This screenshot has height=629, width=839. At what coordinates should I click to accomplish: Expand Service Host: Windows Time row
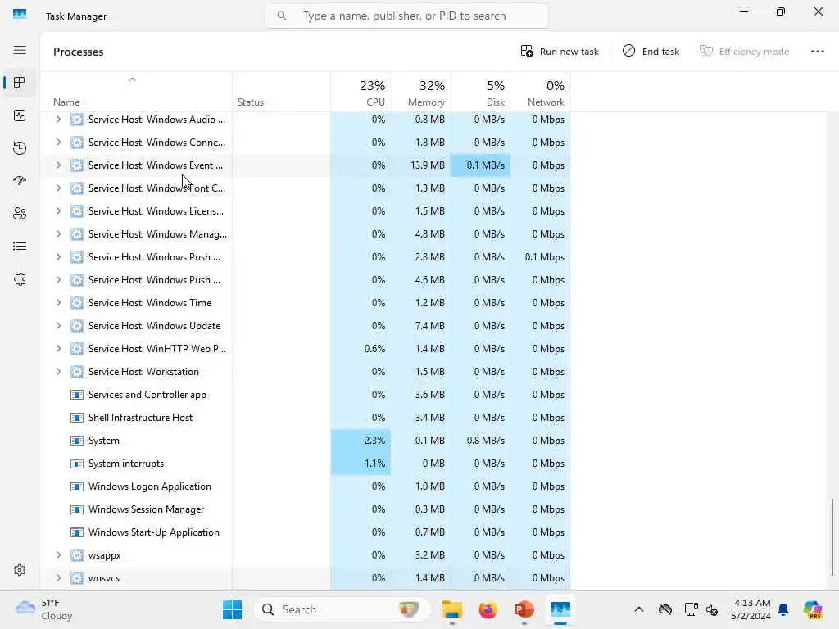[58, 303]
